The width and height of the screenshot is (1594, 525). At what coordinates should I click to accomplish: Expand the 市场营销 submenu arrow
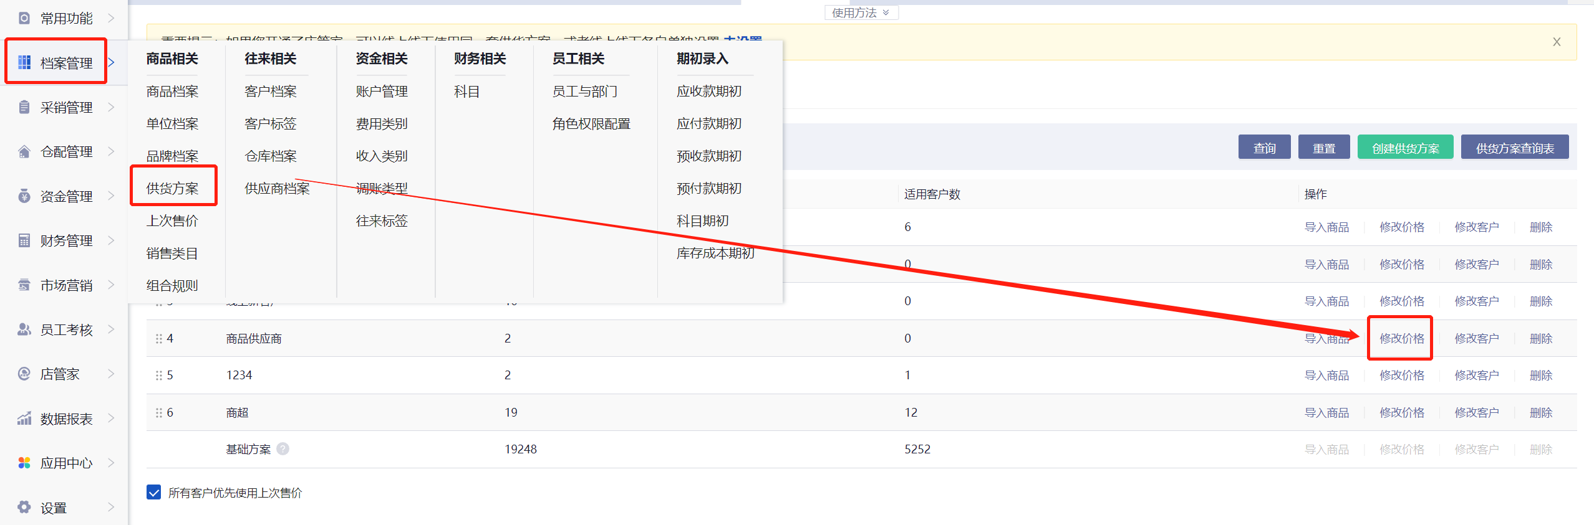point(111,285)
